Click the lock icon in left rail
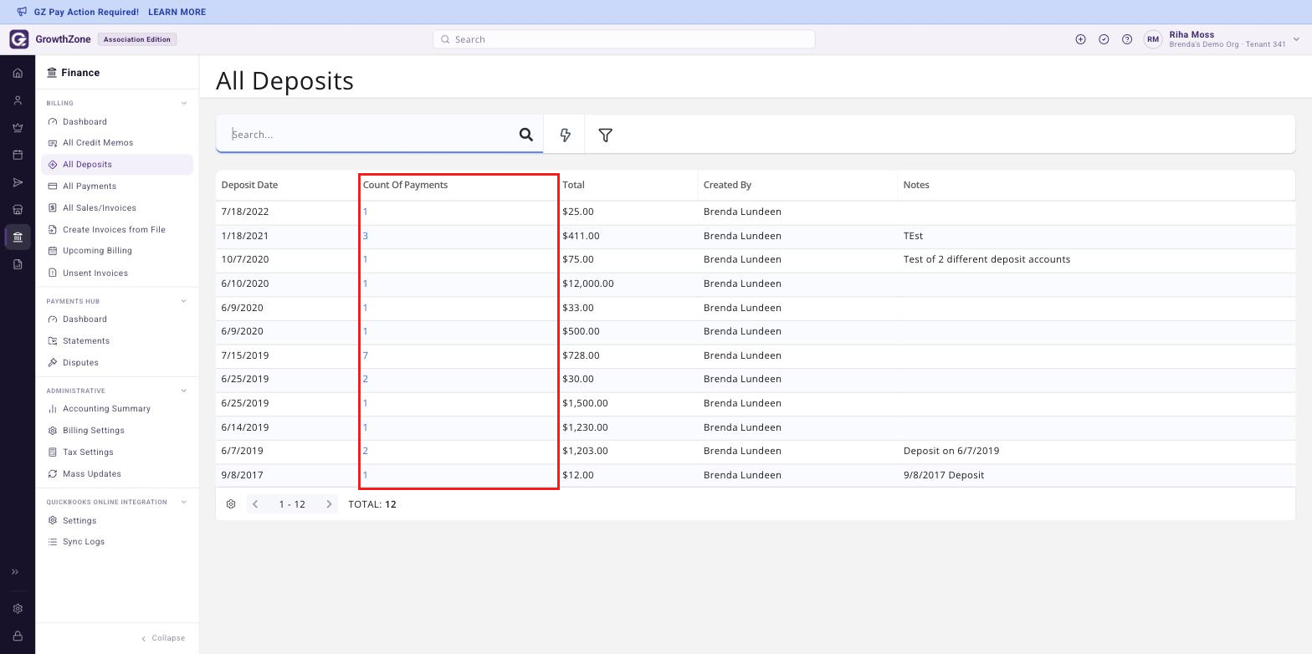Image resolution: width=1312 pixels, height=654 pixels. pos(18,636)
